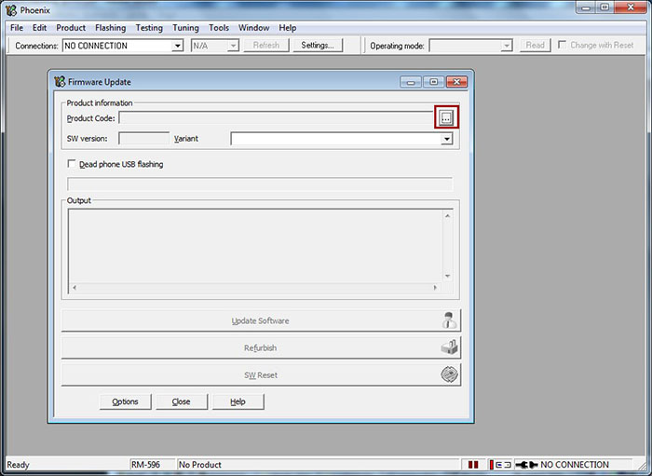Open the Product menu

(71, 28)
